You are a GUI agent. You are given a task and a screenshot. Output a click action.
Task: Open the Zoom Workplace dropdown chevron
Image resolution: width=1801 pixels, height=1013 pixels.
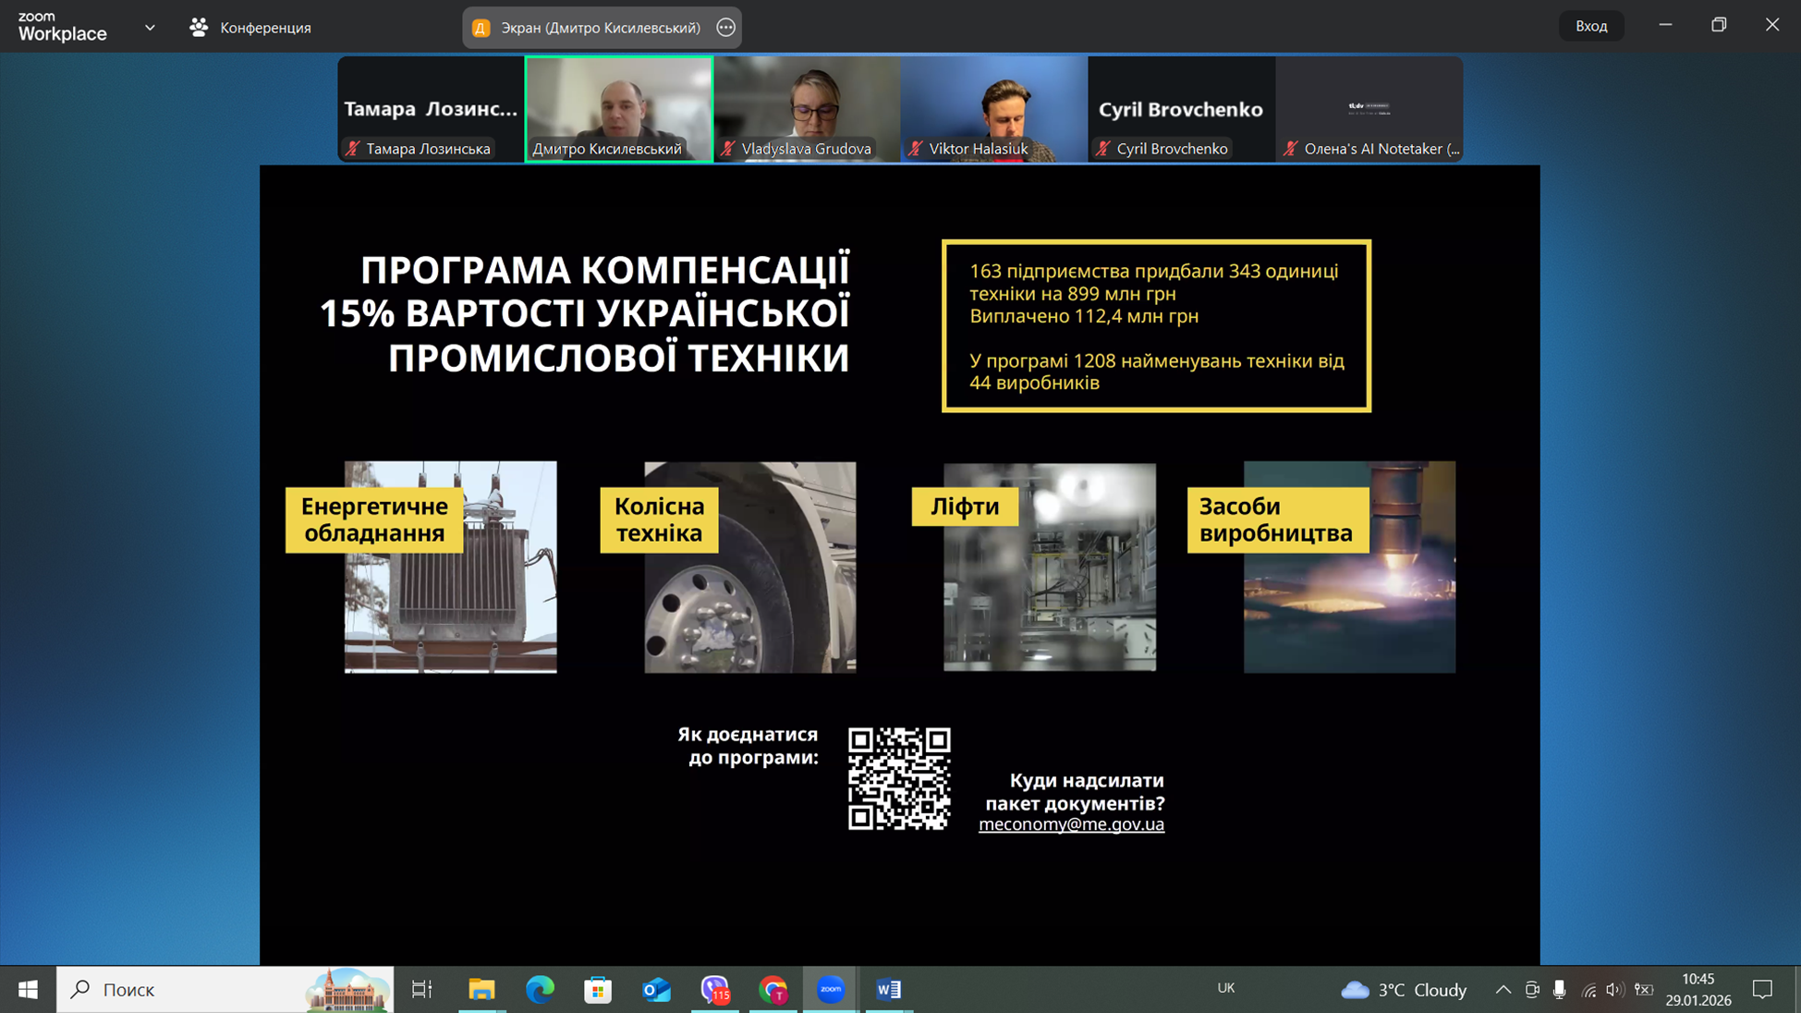click(150, 27)
